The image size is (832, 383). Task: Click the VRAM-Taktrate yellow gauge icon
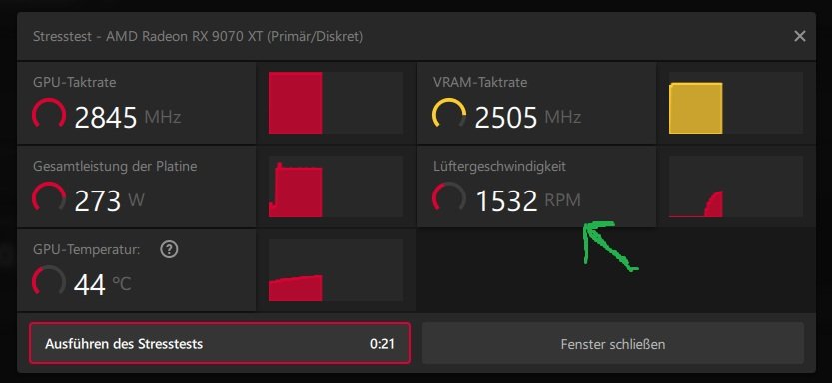[x=449, y=114]
